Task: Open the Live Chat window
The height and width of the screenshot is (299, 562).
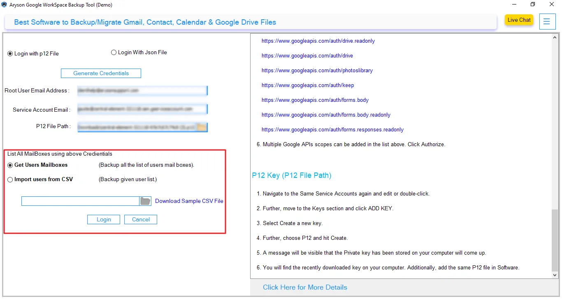Action: pos(518,20)
